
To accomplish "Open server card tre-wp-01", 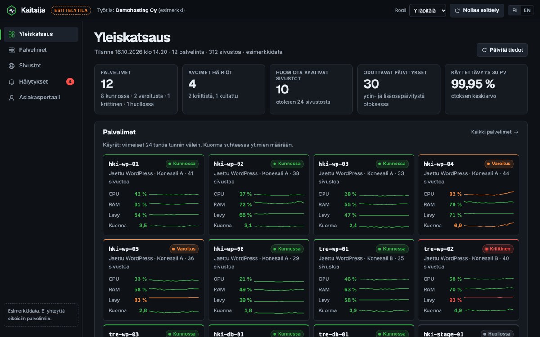I will click(x=364, y=280).
